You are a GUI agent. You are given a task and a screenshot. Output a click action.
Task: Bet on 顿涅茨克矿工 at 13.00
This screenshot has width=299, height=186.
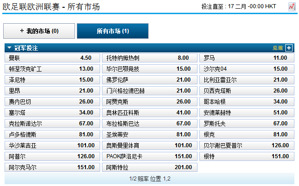point(52,69)
